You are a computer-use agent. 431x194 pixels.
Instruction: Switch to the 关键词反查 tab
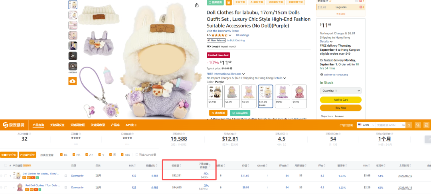57,125
